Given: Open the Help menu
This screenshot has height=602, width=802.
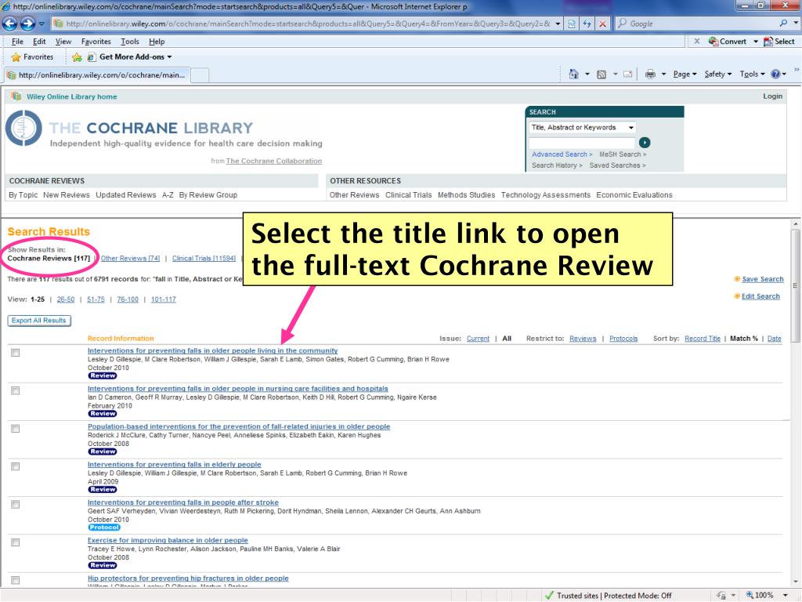Looking at the screenshot, I should tap(157, 42).
